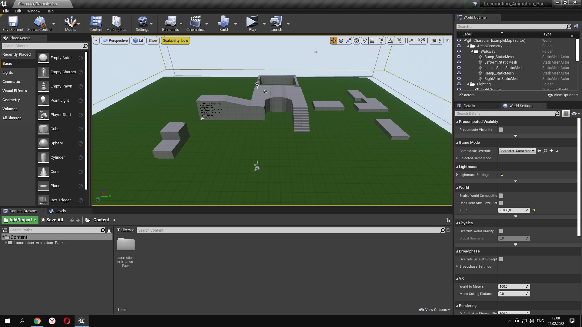Enable World Composition checkbox

click(501, 196)
